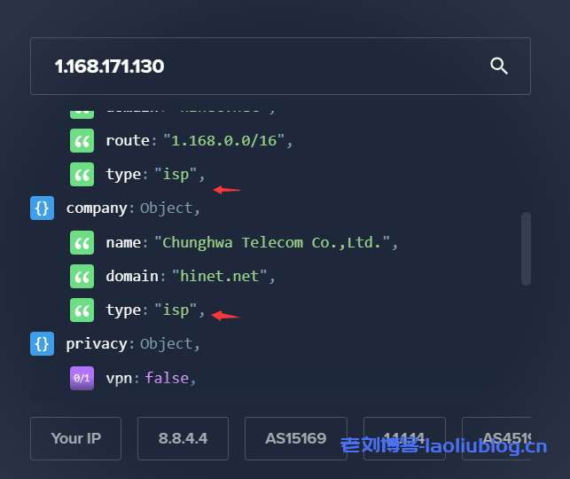
Task: Click the Your IP button
Action: tap(75, 438)
